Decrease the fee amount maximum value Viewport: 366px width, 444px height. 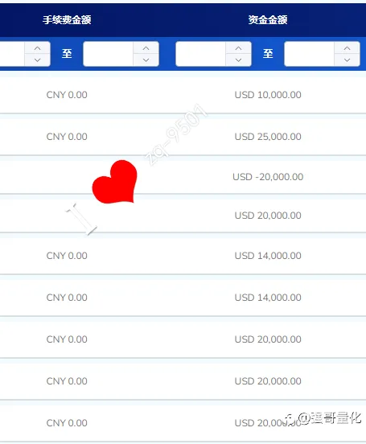click(146, 60)
